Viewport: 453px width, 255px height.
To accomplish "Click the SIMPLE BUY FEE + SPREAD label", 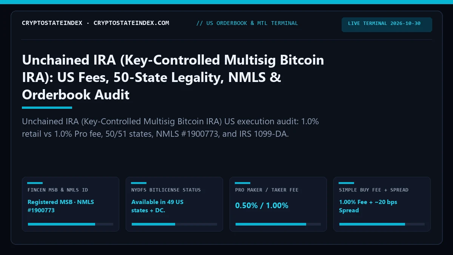I will tap(374, 190).
